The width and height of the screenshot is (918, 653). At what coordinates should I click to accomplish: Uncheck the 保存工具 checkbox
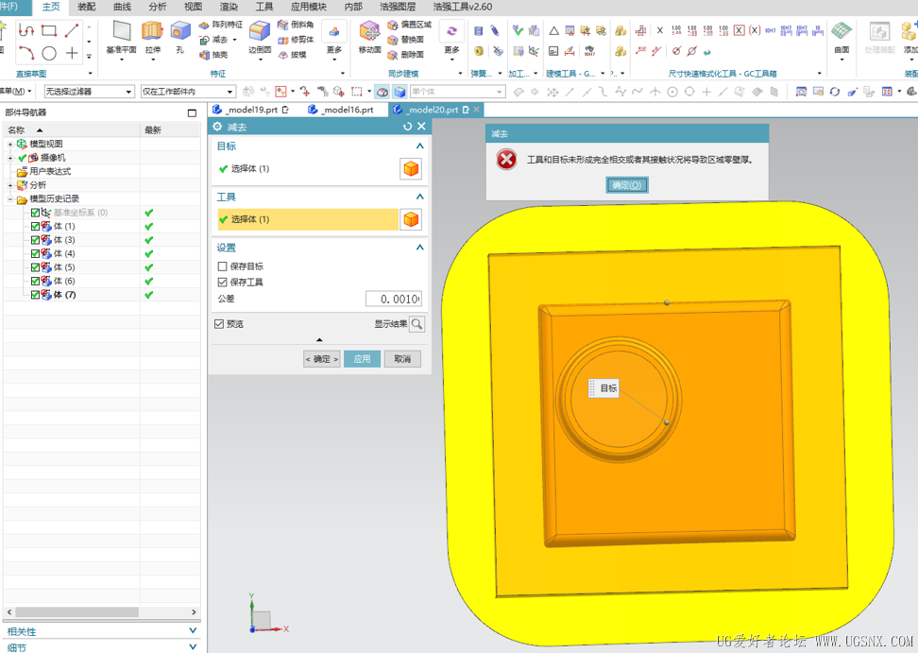(x=223, y=283)
